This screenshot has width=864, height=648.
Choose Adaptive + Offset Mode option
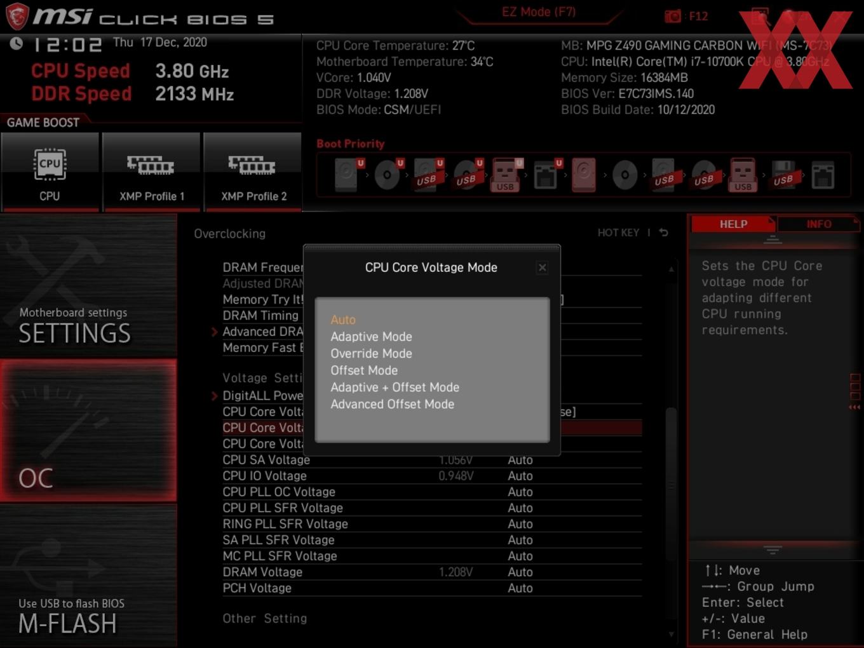(395, 387)
